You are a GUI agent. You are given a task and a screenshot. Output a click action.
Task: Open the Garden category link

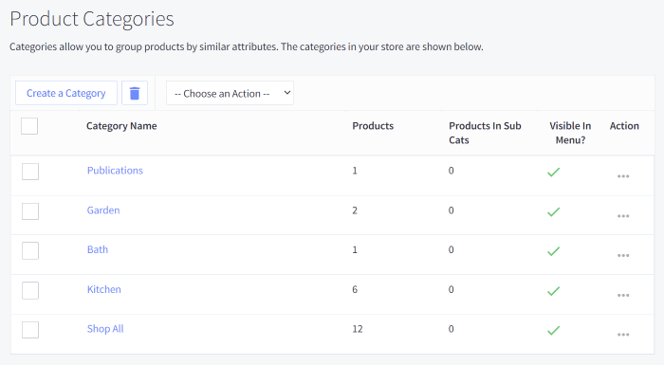coord(103,210)
